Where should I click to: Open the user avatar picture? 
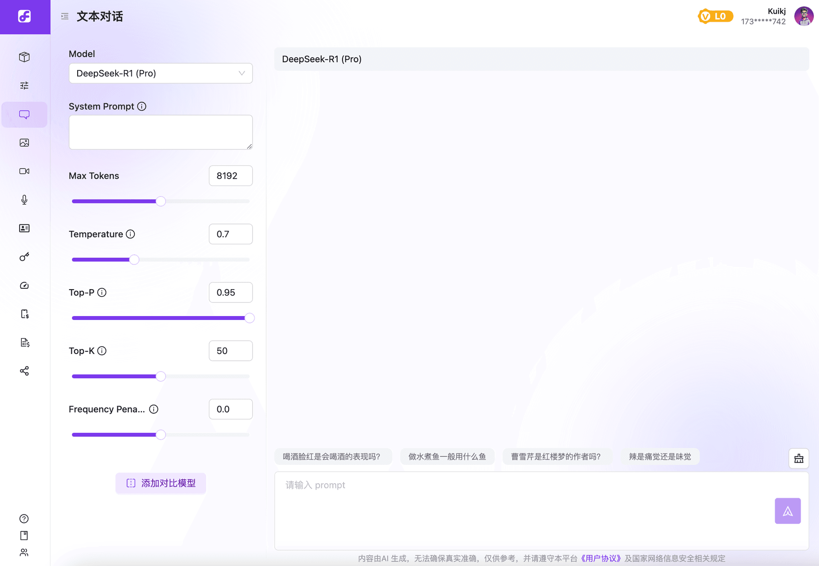tap(804, 16)
